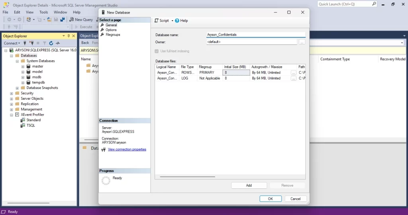Cancel the New Database dialog
Viewport: 408px width, 215px height.
tap(295, 199)
